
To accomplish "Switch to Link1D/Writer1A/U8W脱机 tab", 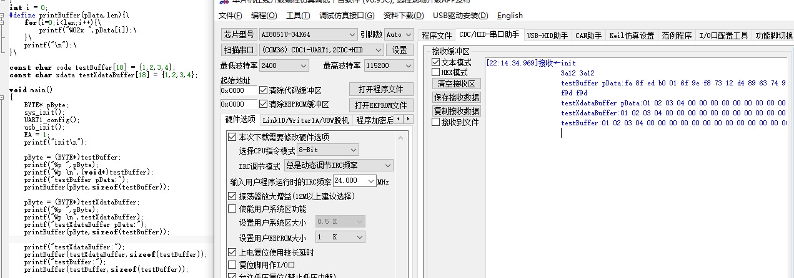I will tap(305, 120).
